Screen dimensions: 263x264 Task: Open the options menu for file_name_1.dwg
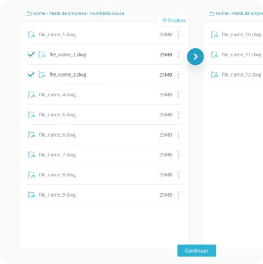(x=178, y=35)
